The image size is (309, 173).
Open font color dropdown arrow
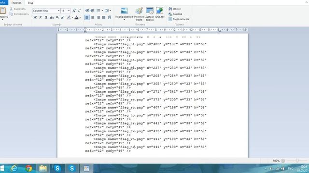point(80,17)
